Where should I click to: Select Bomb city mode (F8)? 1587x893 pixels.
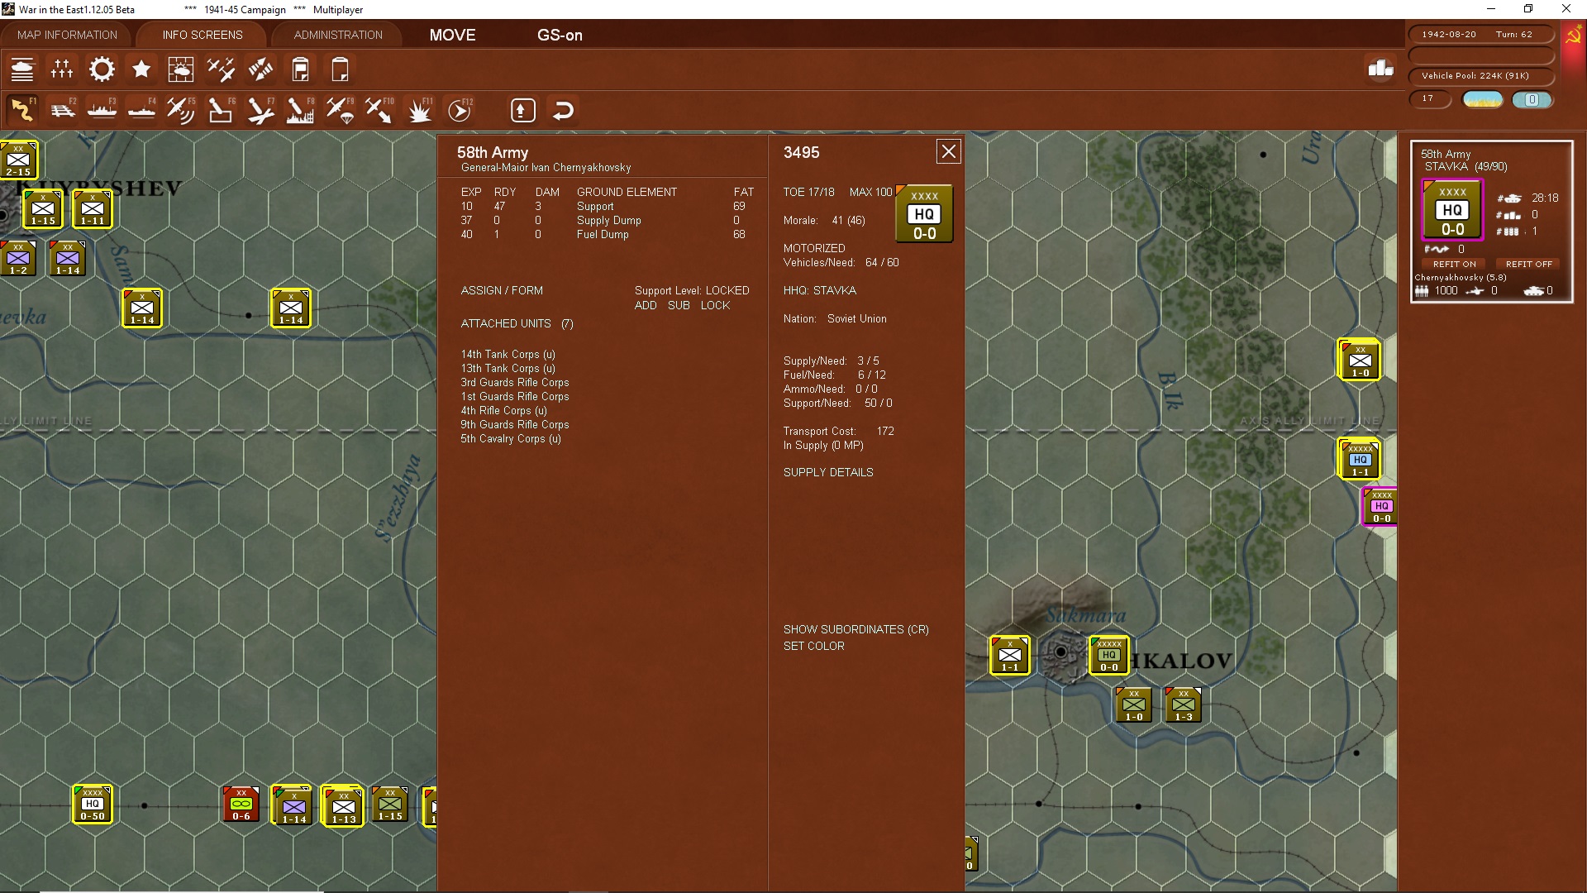(x=300, y=110)
